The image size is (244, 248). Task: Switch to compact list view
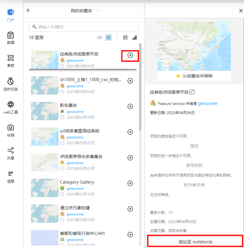click(99, 37)
